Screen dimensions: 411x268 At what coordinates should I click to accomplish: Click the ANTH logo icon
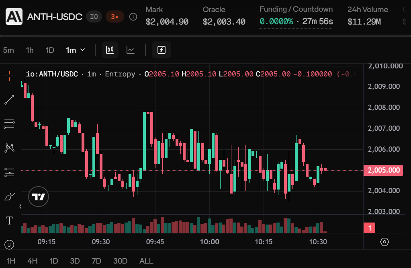[14, 16]
